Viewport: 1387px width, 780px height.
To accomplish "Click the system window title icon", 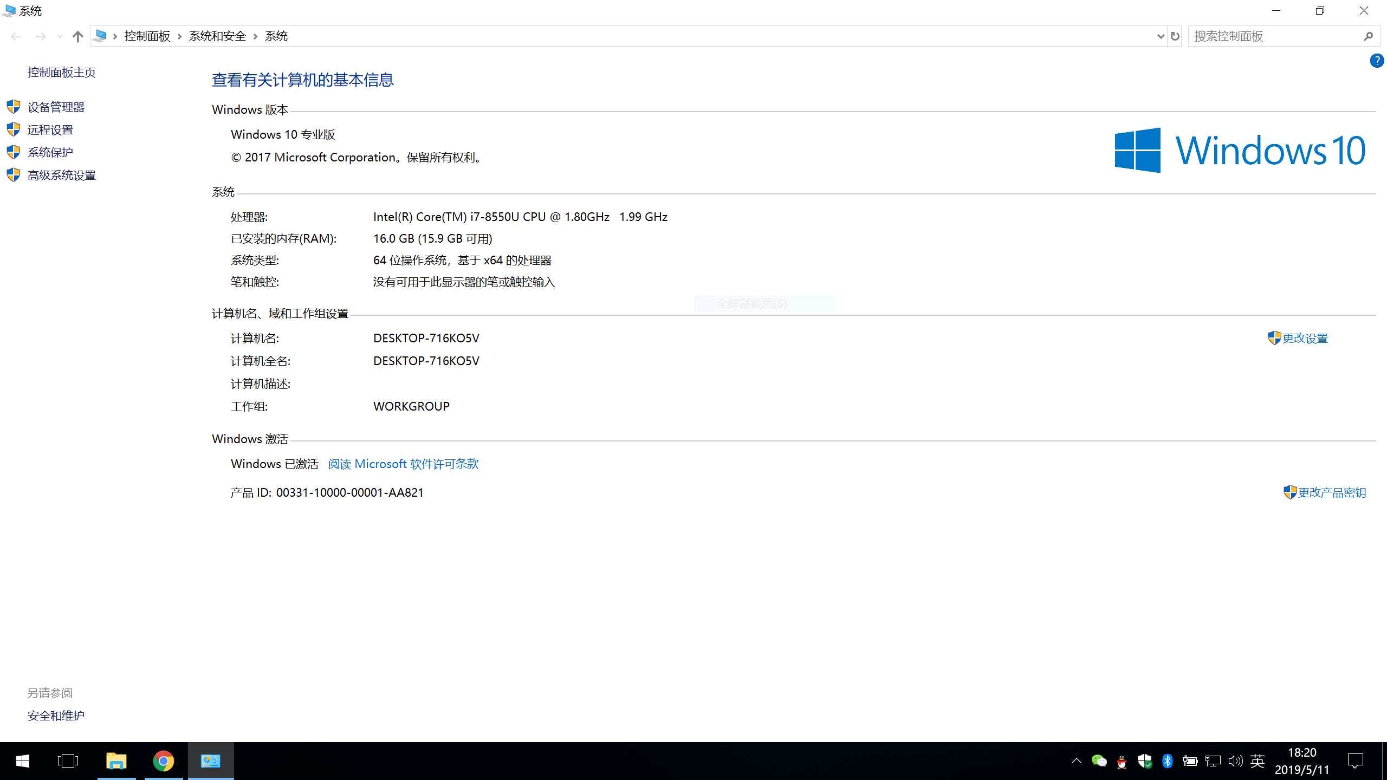I will point(9,11).
